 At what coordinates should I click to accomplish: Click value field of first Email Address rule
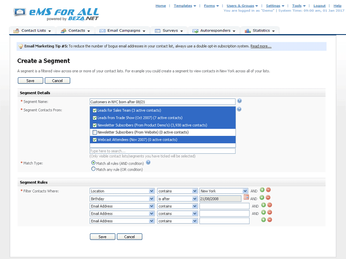(x=224, y=206)
